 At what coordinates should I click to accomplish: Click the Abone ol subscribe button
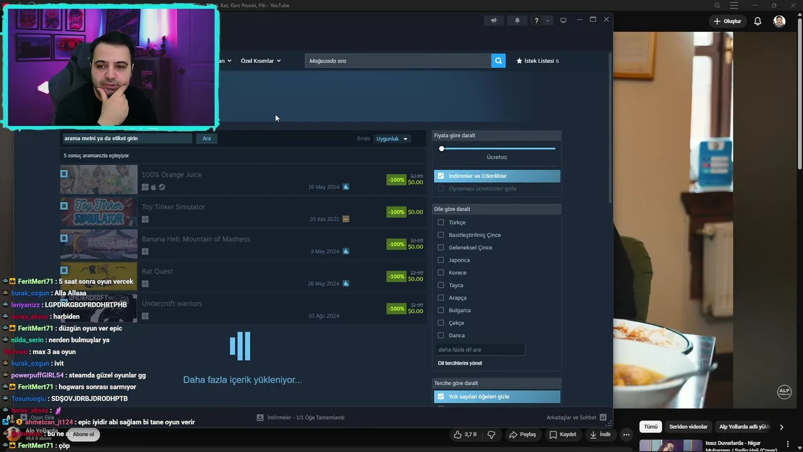83,434
